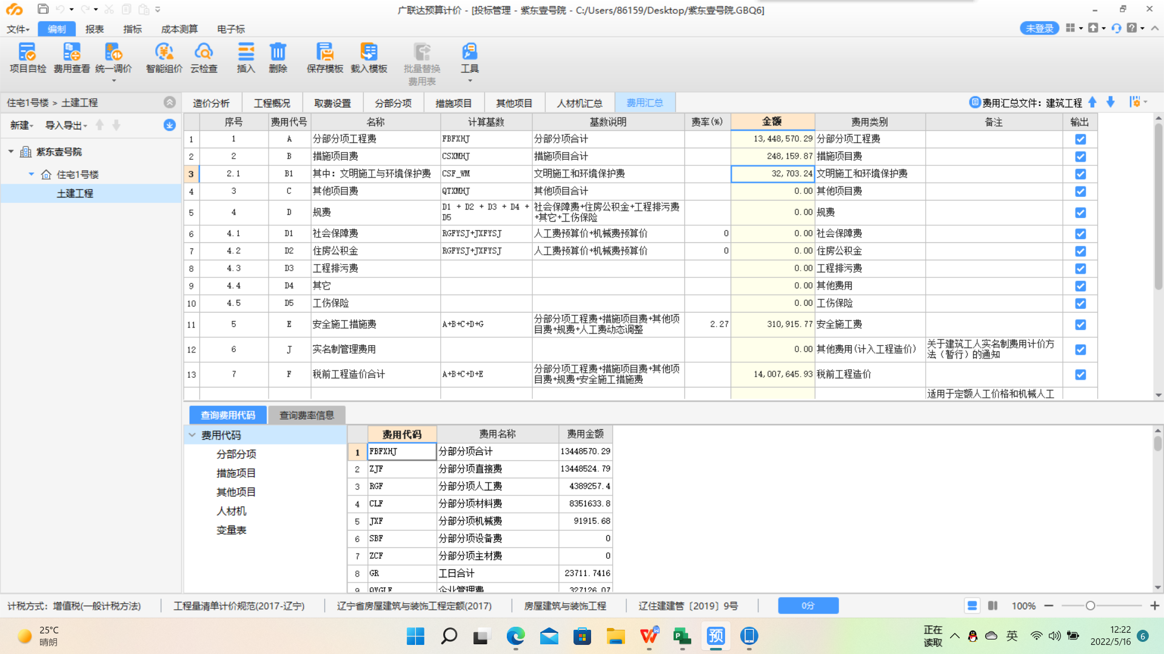1164x654 pixels.
Task: Click the 2.27 rate cell for 安全施工措施费
Action: click(x=707, y=325)
